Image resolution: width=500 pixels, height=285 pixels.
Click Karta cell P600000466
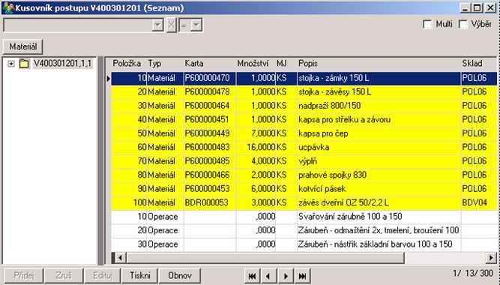(209, 175)
